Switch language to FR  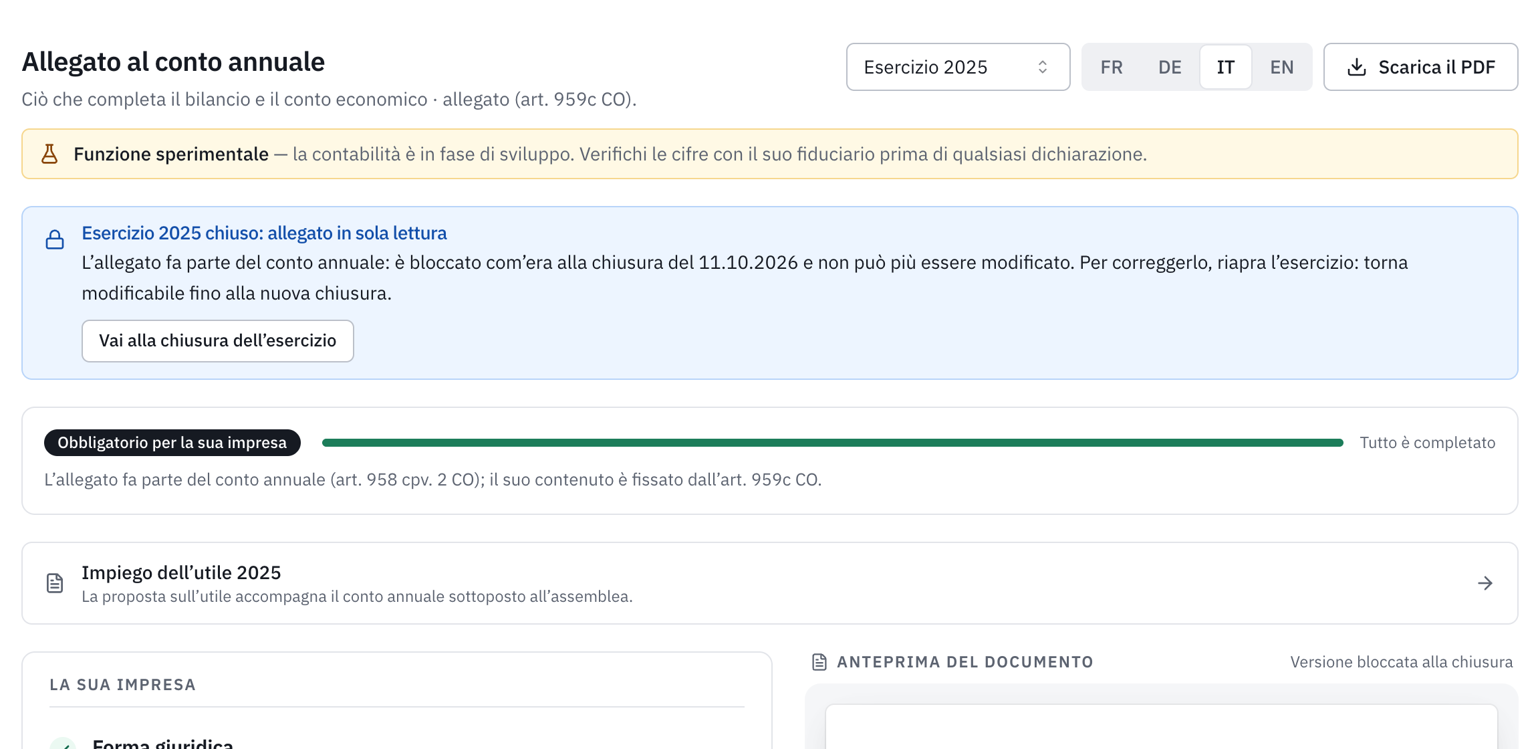tap(1112, 67)
